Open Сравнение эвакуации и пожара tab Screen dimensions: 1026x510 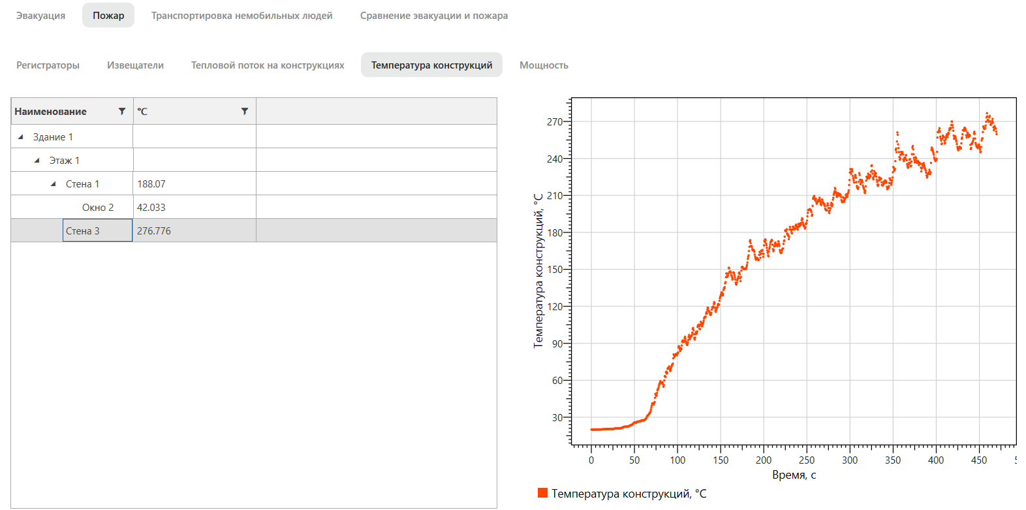434,16
